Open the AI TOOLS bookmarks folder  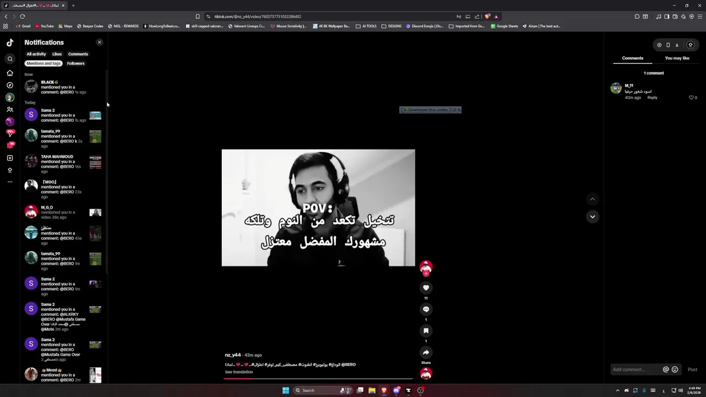(x=366, y=26)
